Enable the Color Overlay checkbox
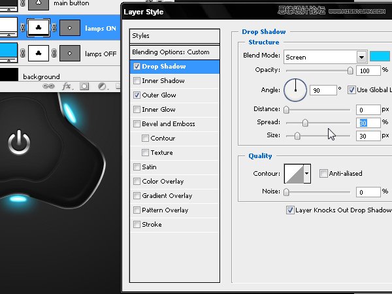 (137, 181)
